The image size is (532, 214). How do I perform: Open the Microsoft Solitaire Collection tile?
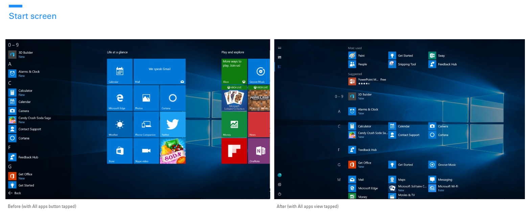234,98
